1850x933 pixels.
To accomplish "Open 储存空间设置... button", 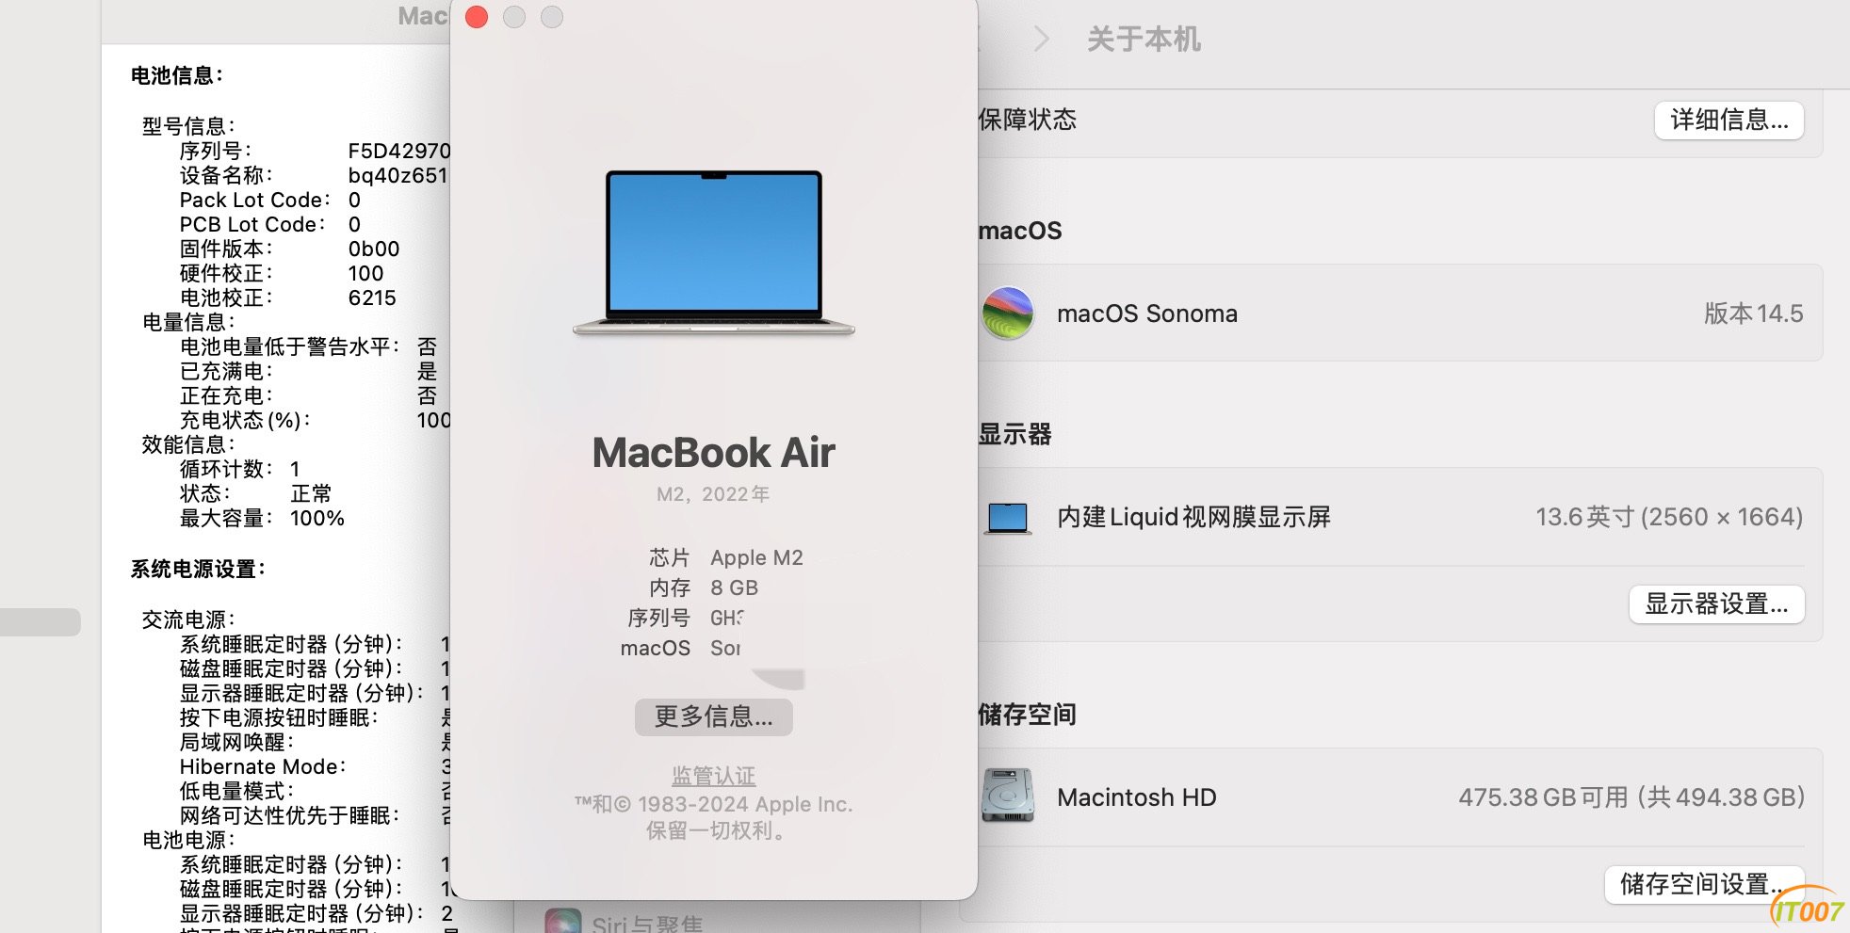I will [1704, 885].
